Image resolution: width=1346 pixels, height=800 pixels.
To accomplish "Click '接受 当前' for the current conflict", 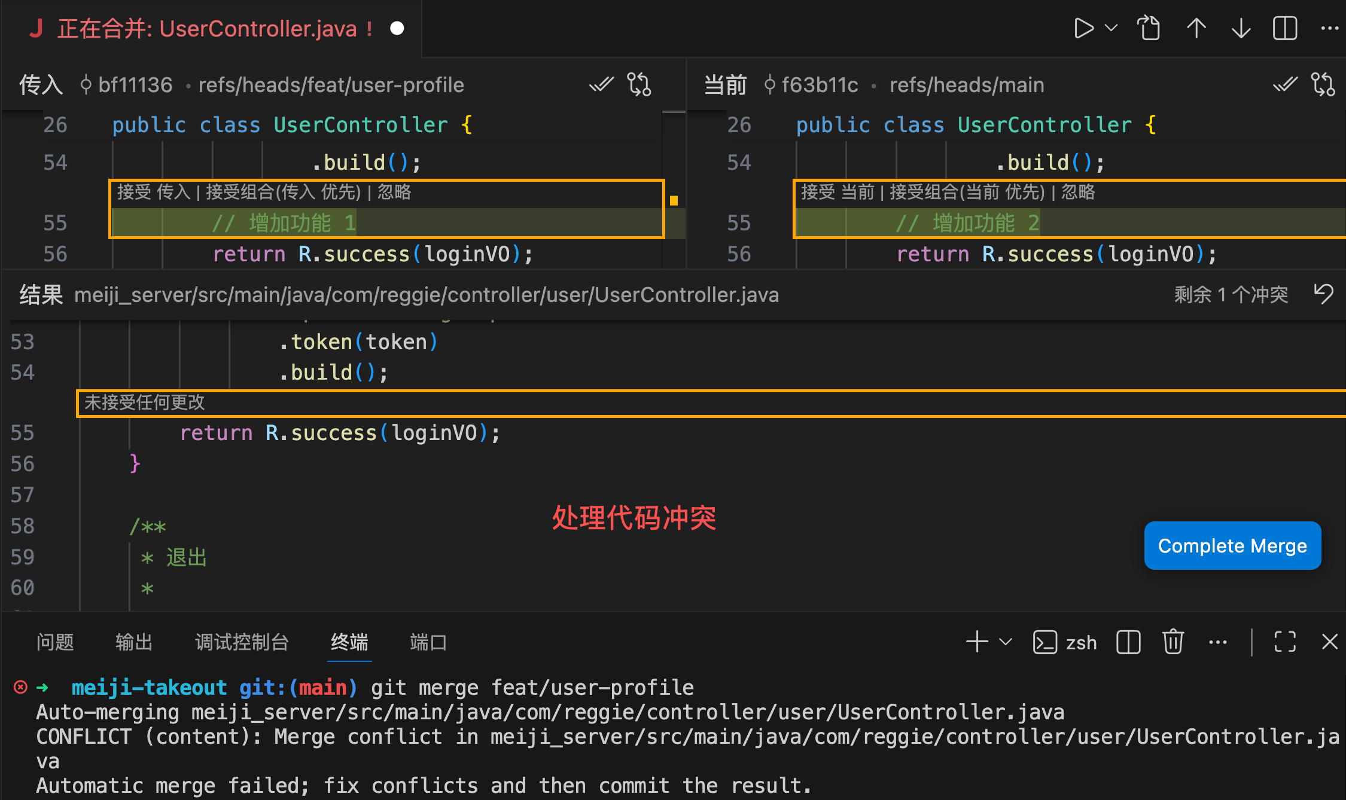I will tap(838, 192).
